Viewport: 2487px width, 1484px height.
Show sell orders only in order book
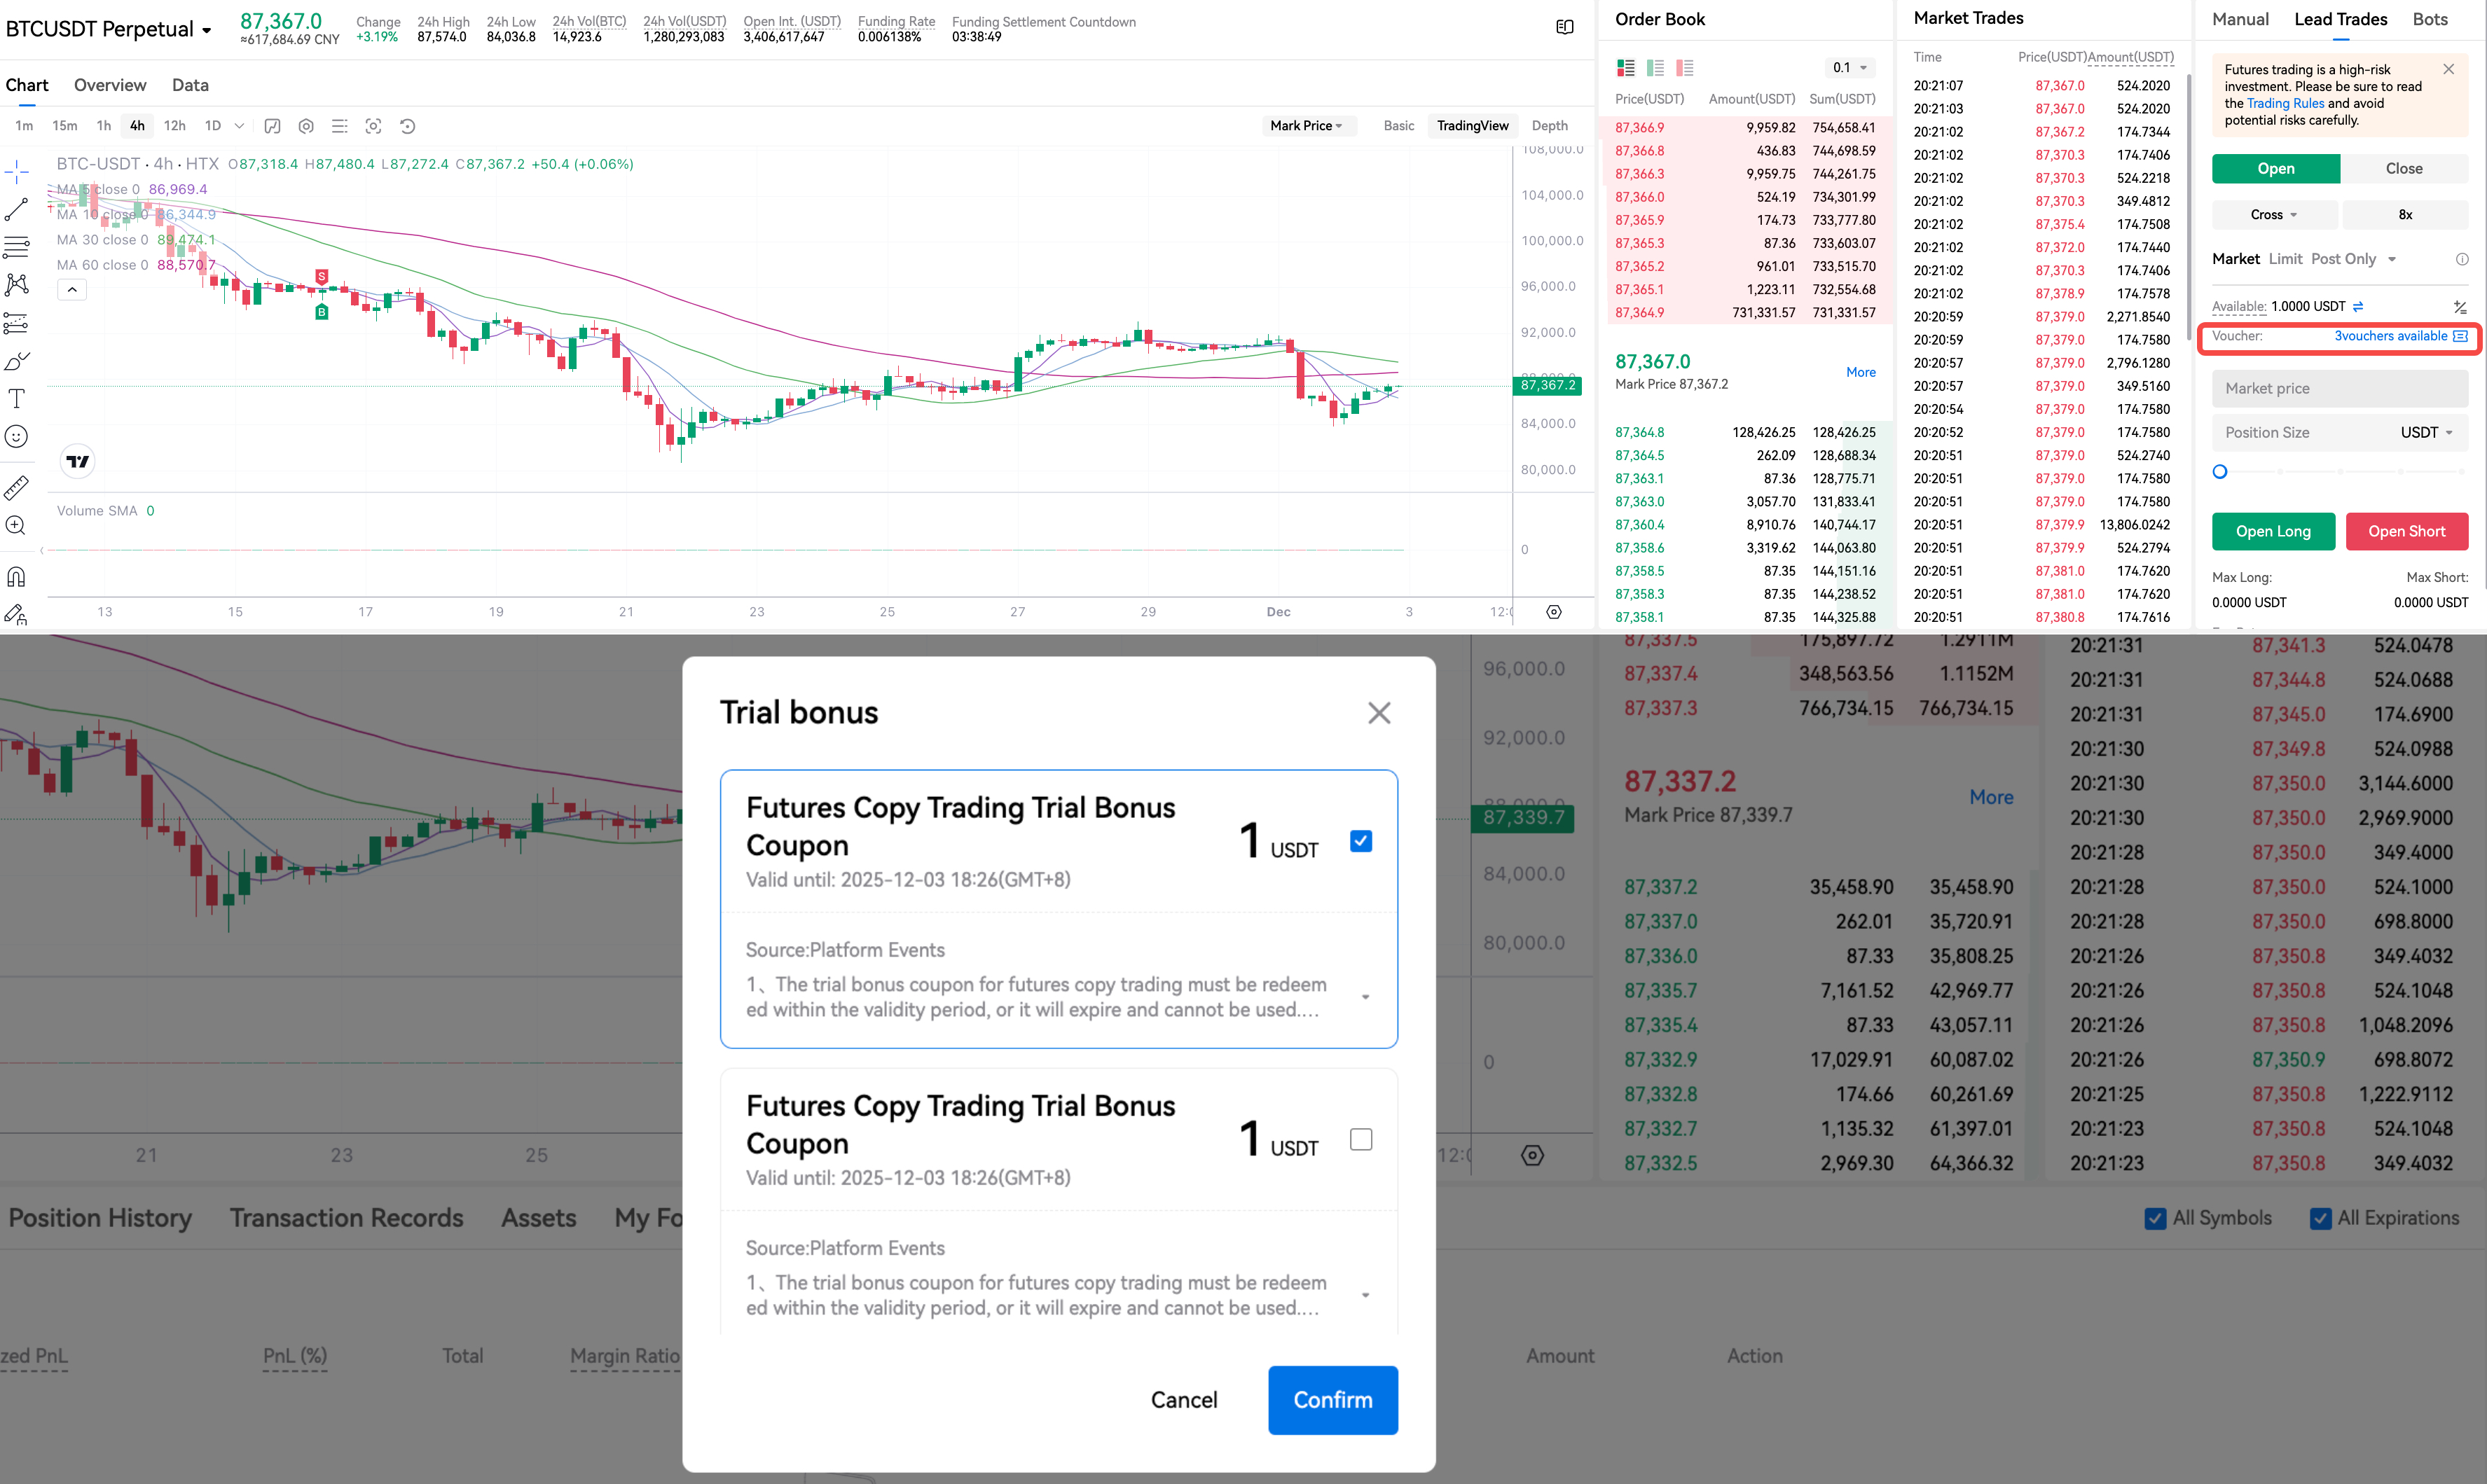[1685, 68]
